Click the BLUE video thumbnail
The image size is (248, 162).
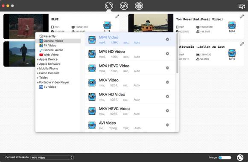(26, 26)
